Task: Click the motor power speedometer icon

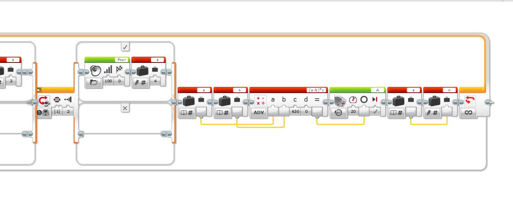Action: click(x=353, y=100)
